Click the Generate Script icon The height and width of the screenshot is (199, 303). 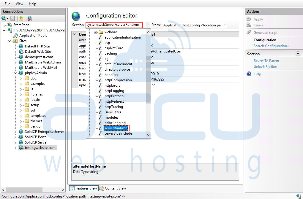pyautogui.click(x=249, y=32)
